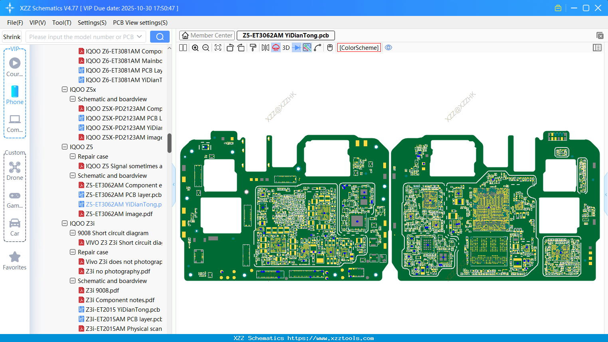The height and width of the screenshot is (342, 608).
Task: Collapse the IQOO Z3i tree node
Action: pos(65,224)
